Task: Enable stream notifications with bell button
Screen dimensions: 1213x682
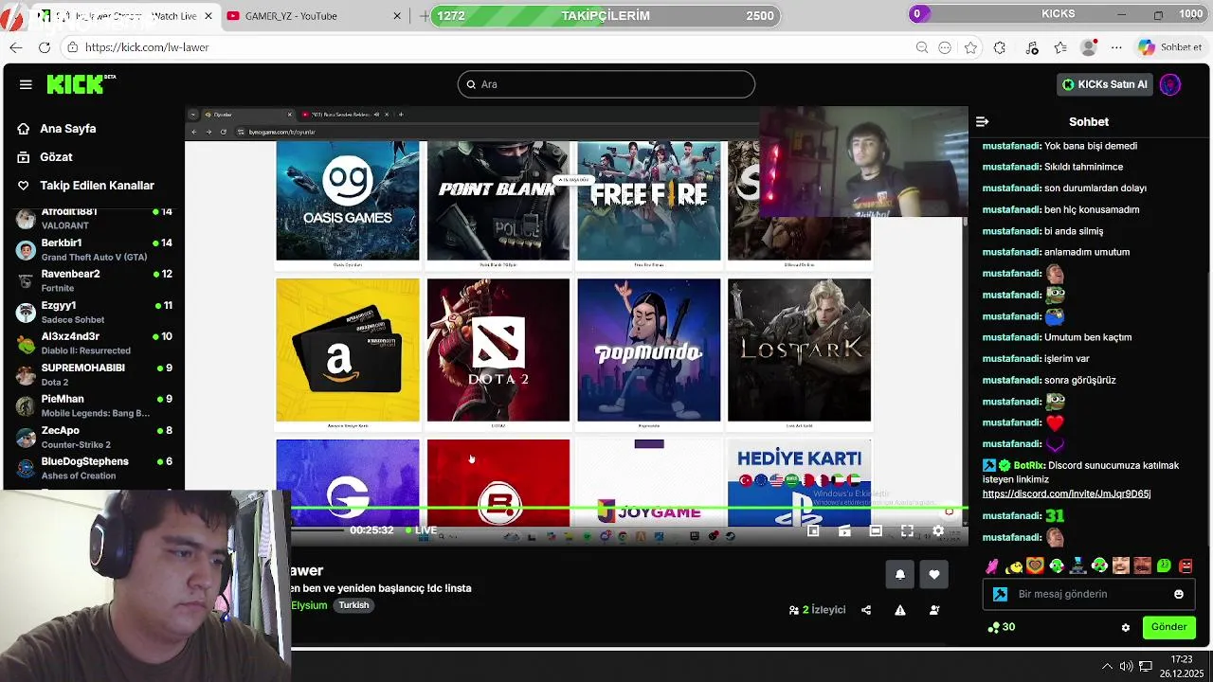Action: (x=900, y=574)
